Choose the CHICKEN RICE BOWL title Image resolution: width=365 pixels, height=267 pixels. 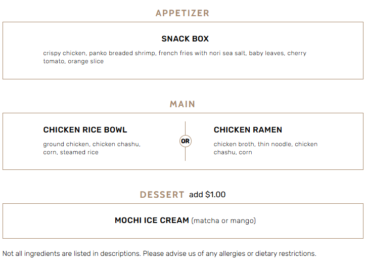(x=85, y=130)
